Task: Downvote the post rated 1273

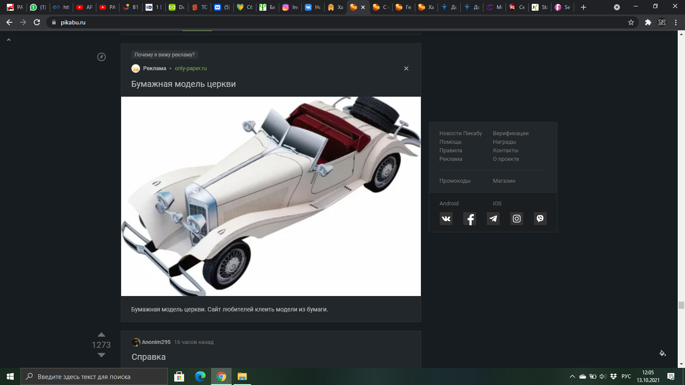Action: pyautogui.click(x=101, y=355)
